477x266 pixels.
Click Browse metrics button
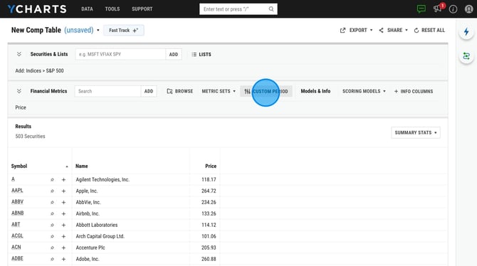point(180,91)
